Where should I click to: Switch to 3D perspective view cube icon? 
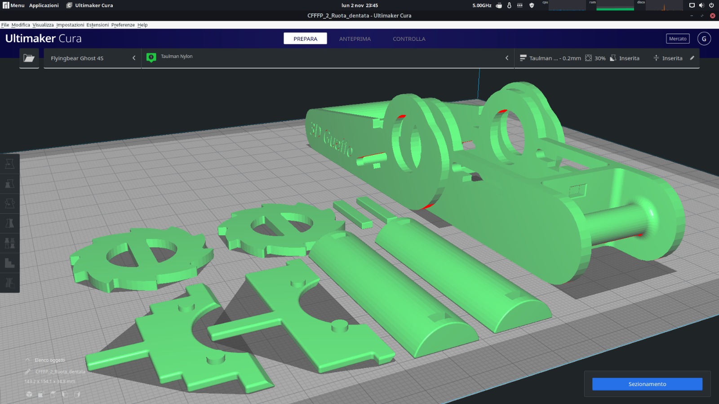(x=29, y=394)
